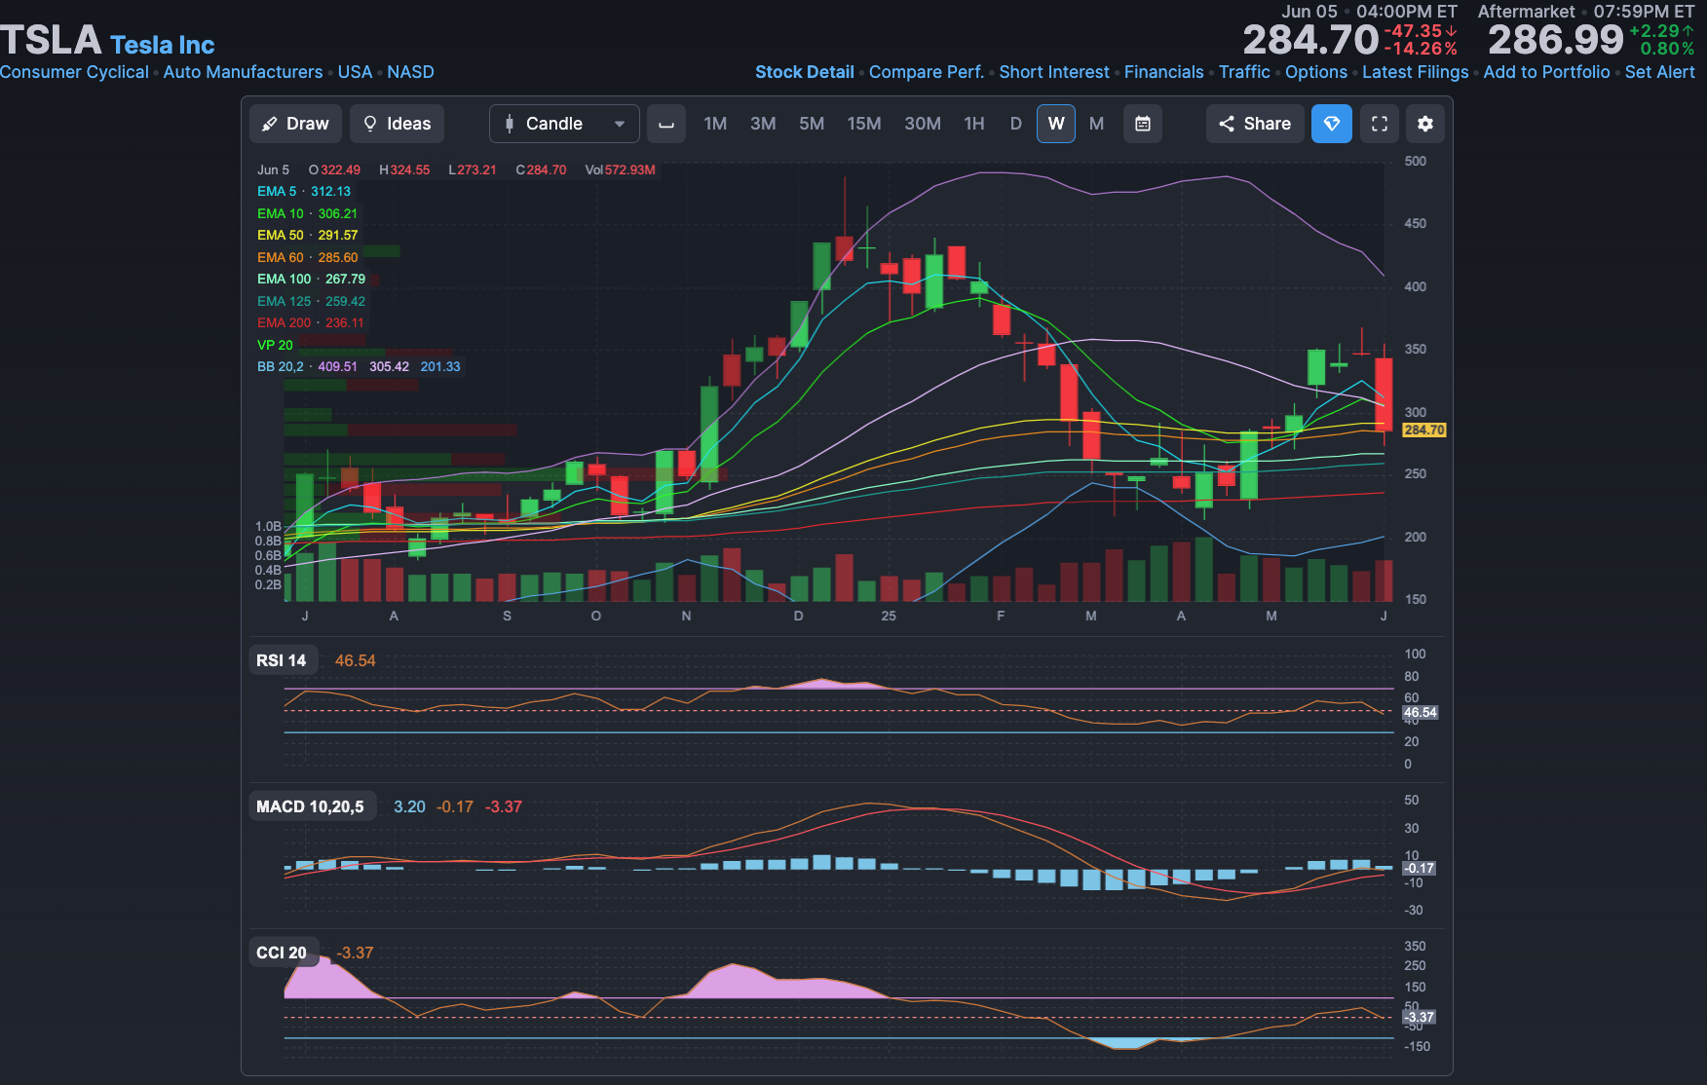Select the BB 20,2 indicator label
The height and width of the screenshot is (1085, 1707).
(281, 366)
